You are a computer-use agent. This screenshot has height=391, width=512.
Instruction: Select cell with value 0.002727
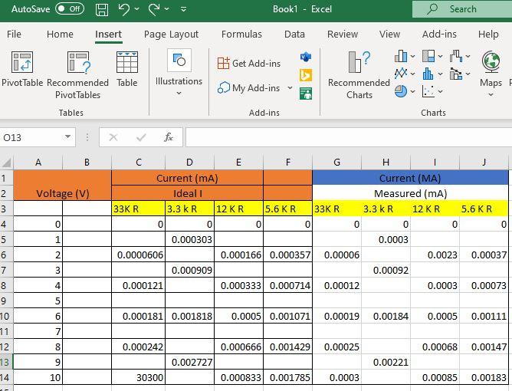190,362
